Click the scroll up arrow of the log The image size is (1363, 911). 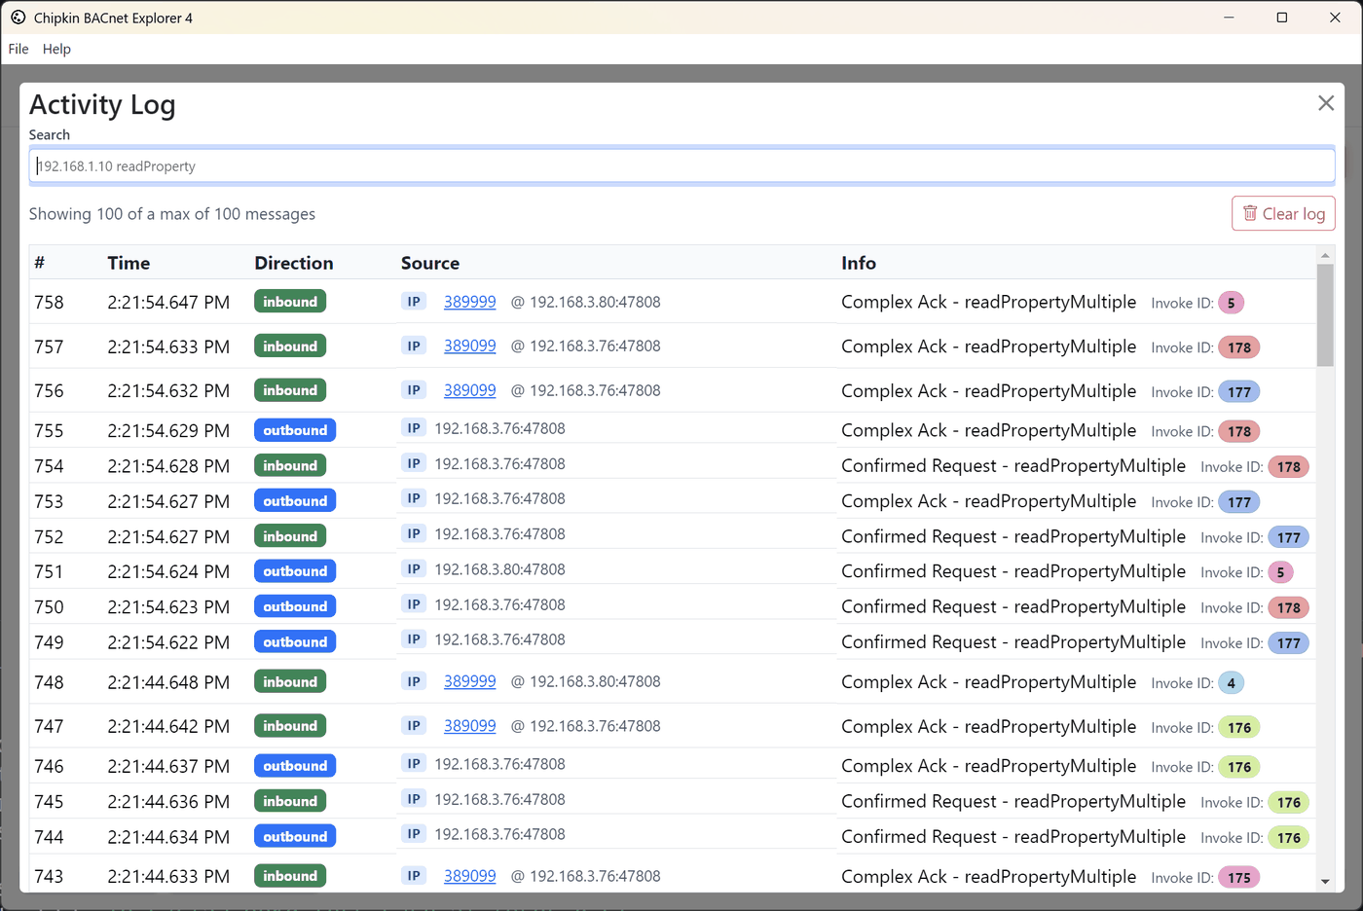coord(1325,255)
